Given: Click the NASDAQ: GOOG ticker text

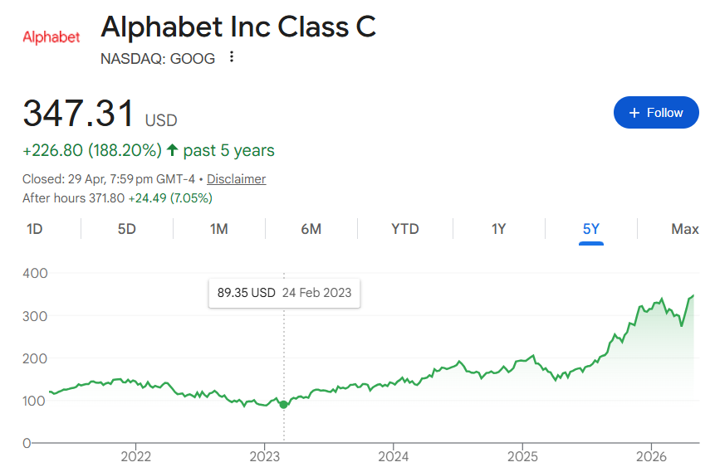Looking at the screenshot, I should pyautogui.click(x=158, y=59).
